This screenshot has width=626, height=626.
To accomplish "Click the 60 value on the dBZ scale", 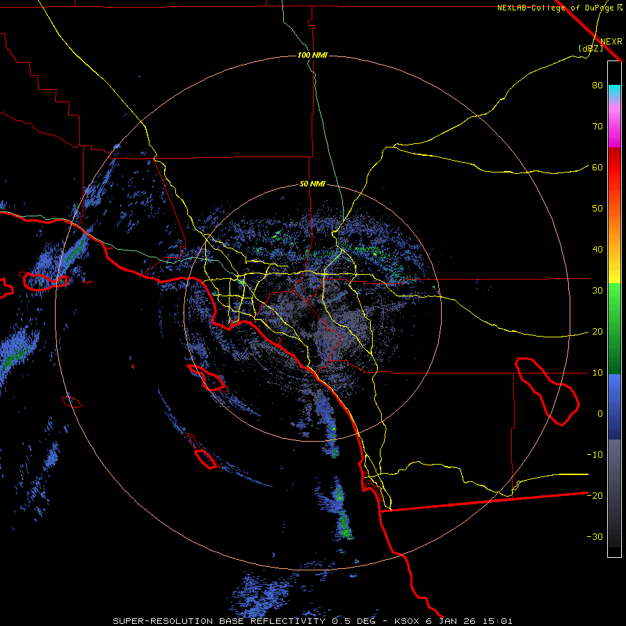I will pyautogui.click(x=597, y=168).
